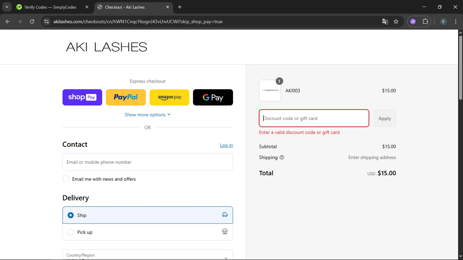
Task: Click the shipping truck icon
Action: 225,215
